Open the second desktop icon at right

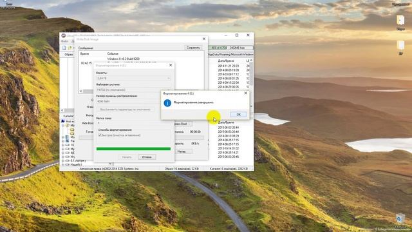tap(400, 47)
